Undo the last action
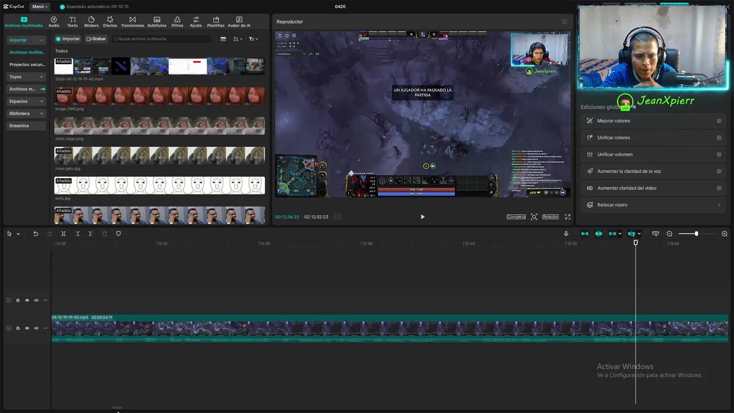This screenshot has height=413, width=734. 36,233
